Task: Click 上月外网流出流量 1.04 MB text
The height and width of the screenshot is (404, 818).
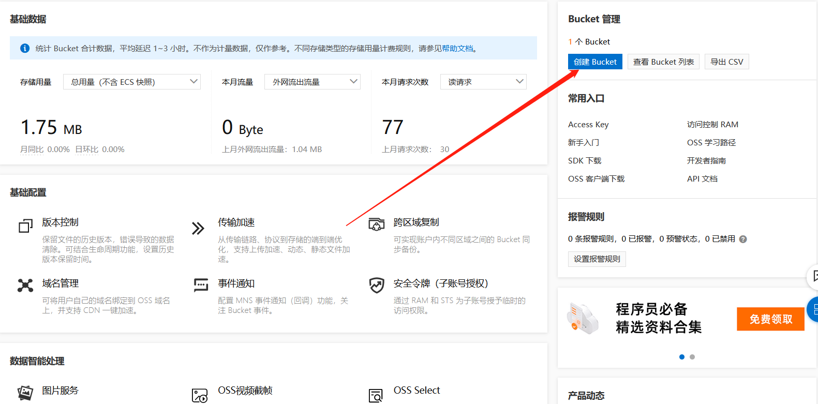Action: pyautogui.click(x=272, y=149)
